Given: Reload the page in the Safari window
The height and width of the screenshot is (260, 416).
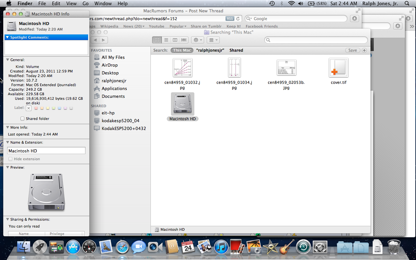Looking at the screenshot, I should [238, 19].
